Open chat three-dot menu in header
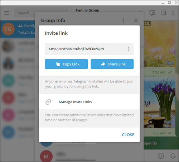This screenshot has width=179, height=162. click(x=173, y=13)
